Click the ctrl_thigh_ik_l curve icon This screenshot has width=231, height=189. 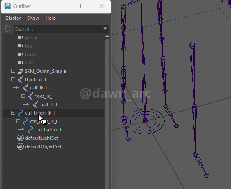[x=20, y=113]
